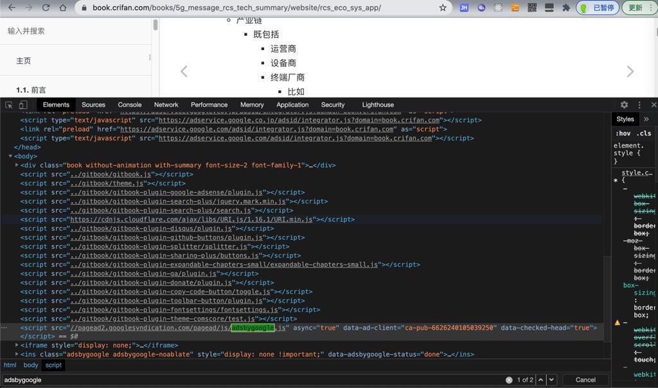The height and width of the screenshot is (388, 658).
Task: Toggle the :hov element state option
Action: coord(623,133)
